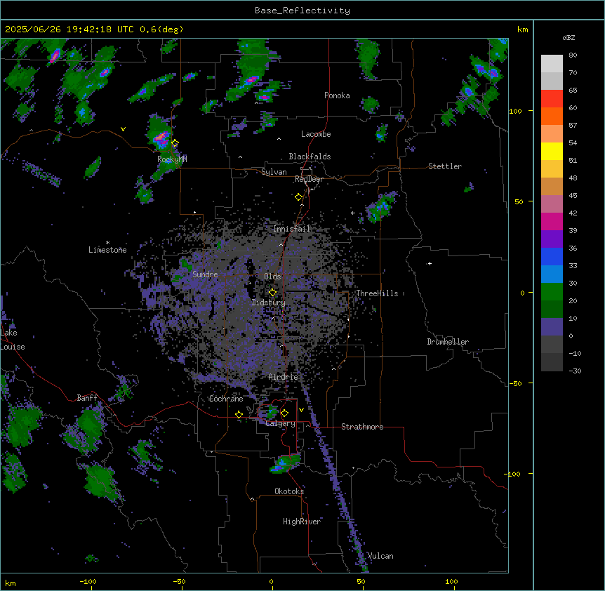
Task: Click the red swatch in the dBZ legend
Action: [552, 98]
